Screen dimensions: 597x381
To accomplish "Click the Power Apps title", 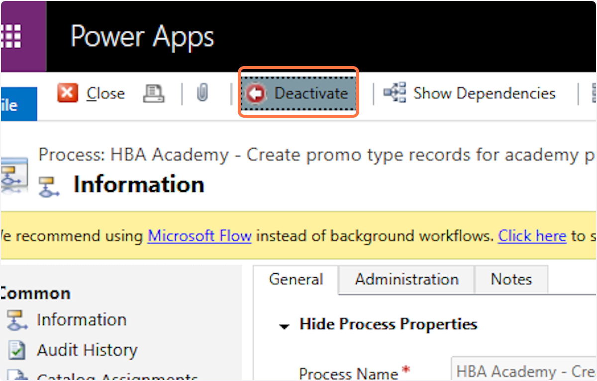I will point(142,37).
